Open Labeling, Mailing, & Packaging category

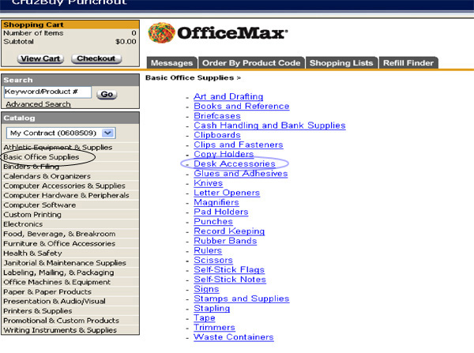click(x=58, y=272)
